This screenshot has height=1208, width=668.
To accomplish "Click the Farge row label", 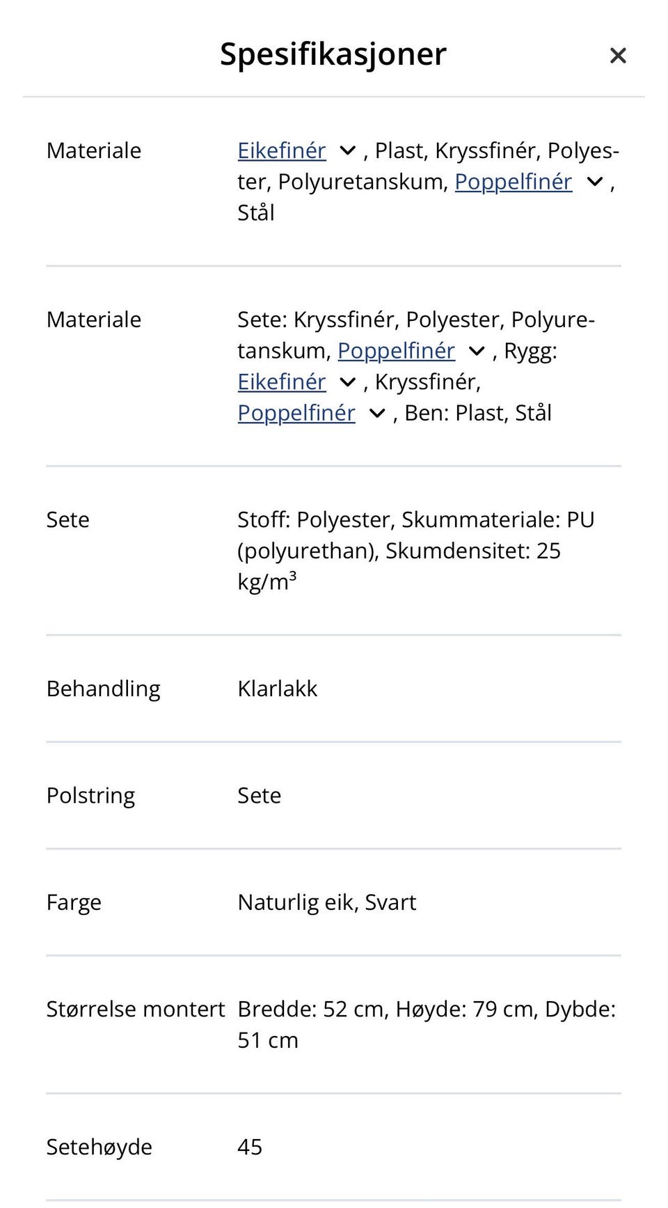I will point(74,902).
